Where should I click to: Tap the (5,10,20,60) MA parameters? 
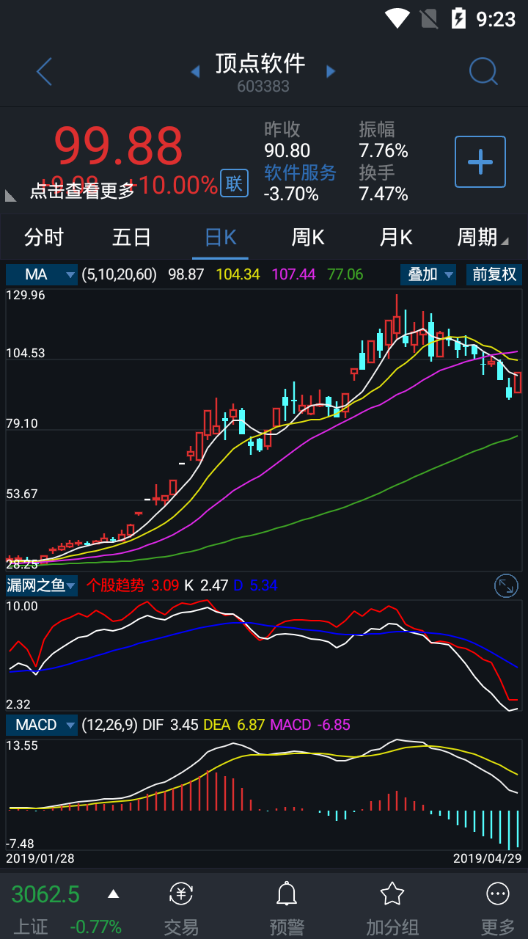coord(120,274)
